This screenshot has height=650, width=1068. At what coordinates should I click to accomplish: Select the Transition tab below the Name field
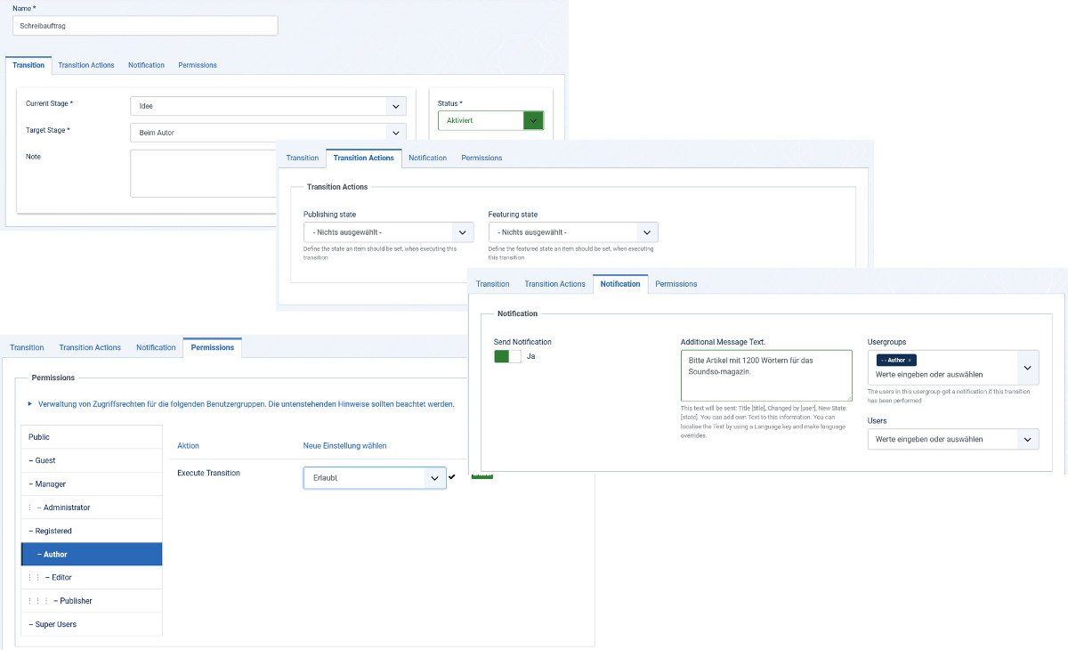pos(28,65)
